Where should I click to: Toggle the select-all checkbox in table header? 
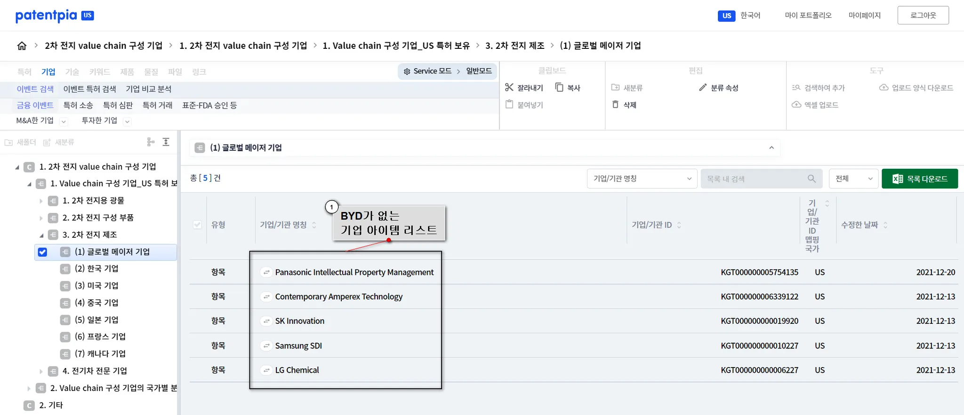click(x=197, y=225)
